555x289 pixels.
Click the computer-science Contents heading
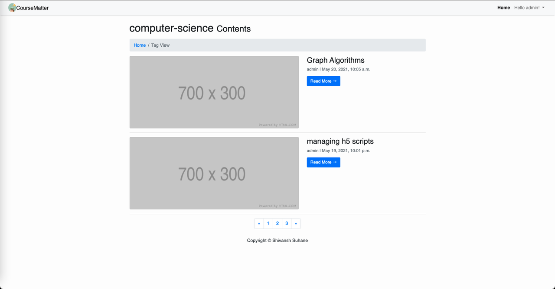(190, 29)
